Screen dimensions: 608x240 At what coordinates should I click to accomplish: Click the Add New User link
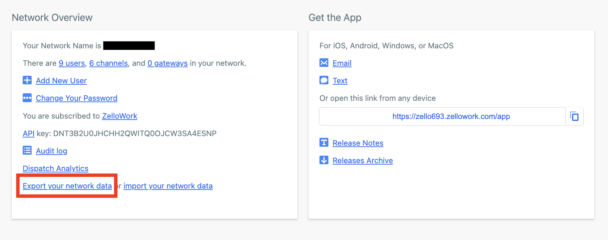[61, 81]
